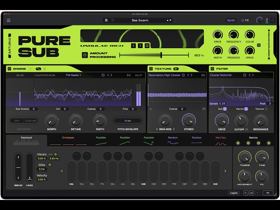Click the MOD wheel strip

pos(29,167)
